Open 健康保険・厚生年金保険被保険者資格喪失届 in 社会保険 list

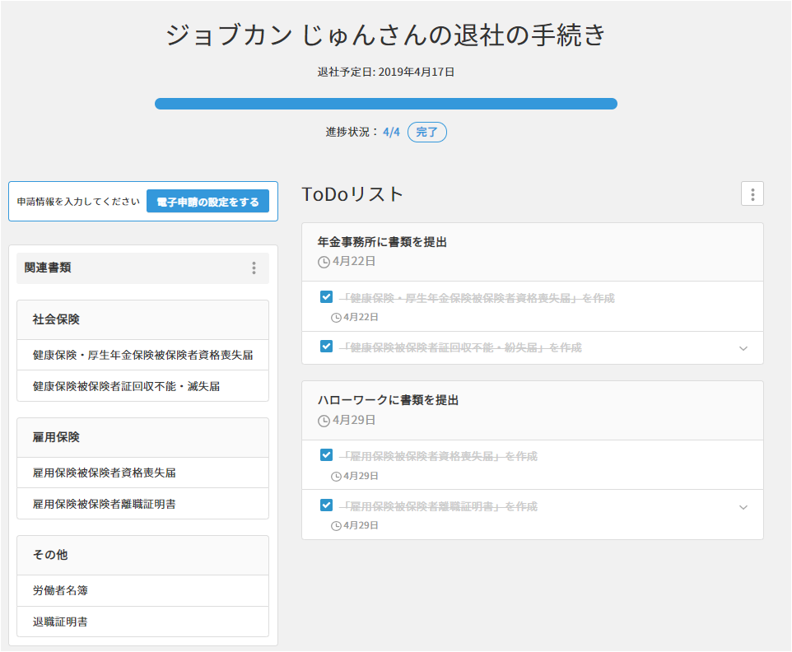[142, 356]
